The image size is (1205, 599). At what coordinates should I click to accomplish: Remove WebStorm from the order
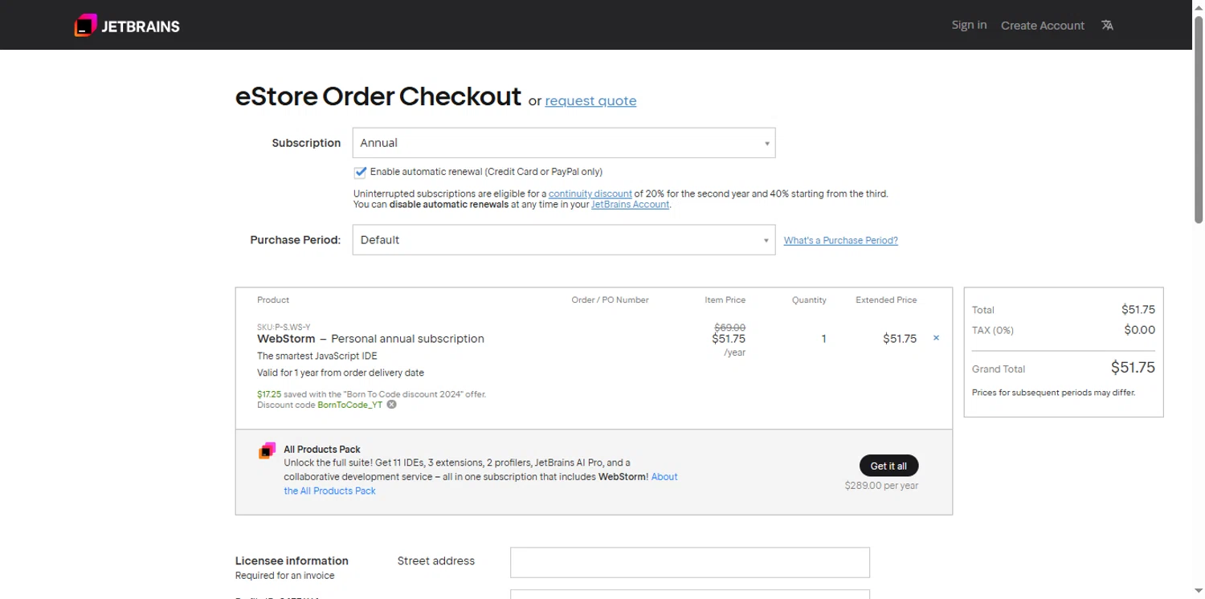(936, 338)
